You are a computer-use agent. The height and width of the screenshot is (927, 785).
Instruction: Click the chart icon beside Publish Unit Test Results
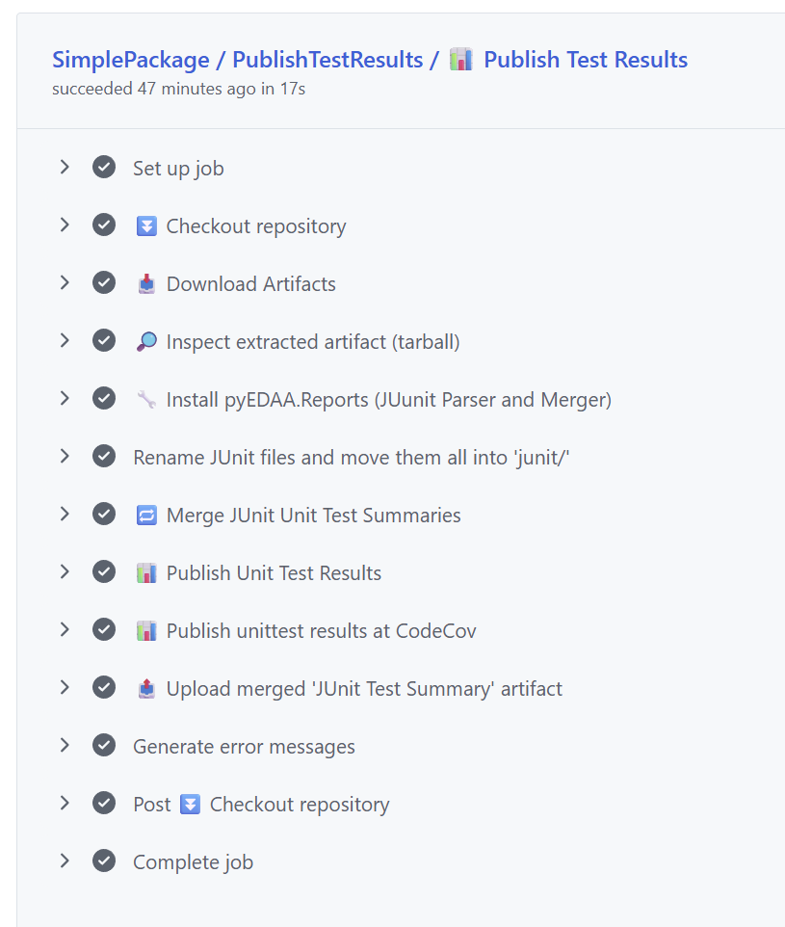click(146, 573)
